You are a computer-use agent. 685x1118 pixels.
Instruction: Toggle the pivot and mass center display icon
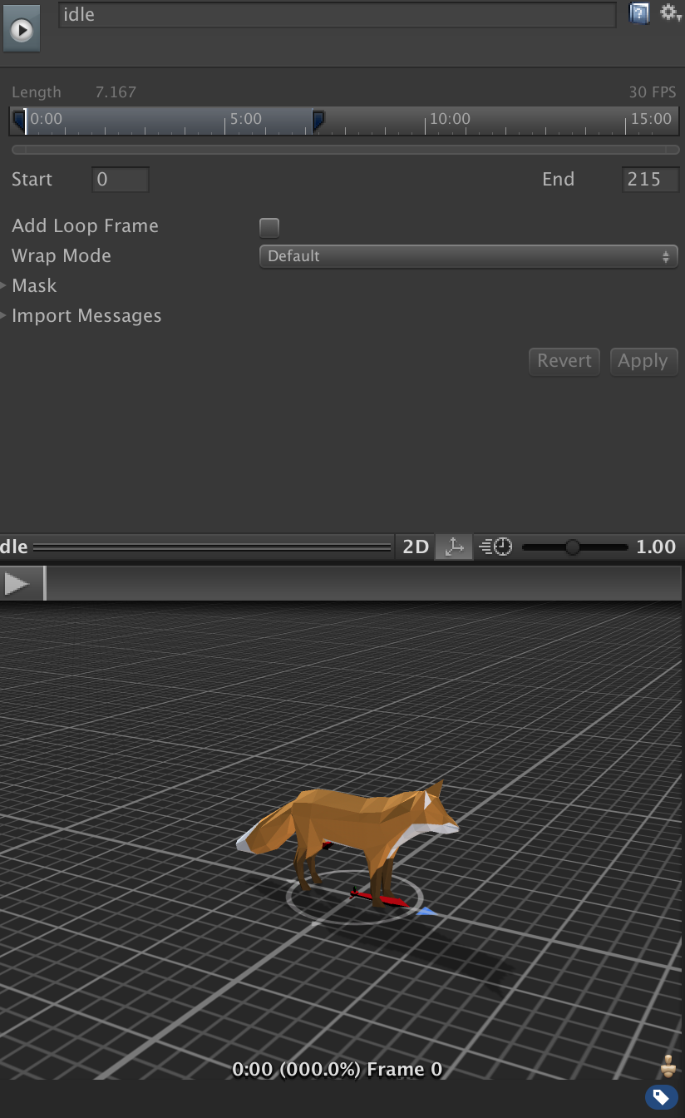tap(454, 547)
